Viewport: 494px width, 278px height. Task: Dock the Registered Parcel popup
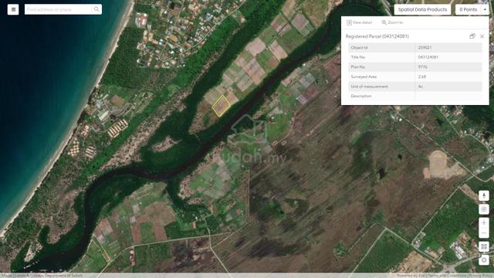[x=472, y=36]
